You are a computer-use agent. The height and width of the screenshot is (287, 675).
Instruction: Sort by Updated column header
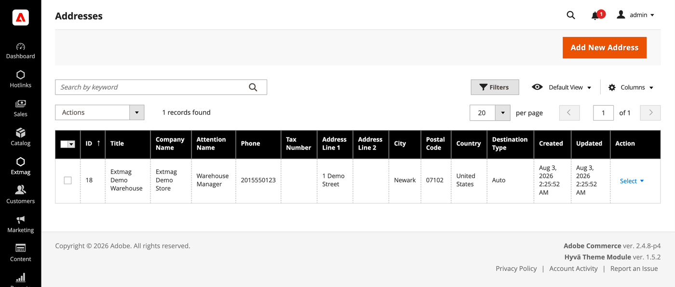point(591,143)
